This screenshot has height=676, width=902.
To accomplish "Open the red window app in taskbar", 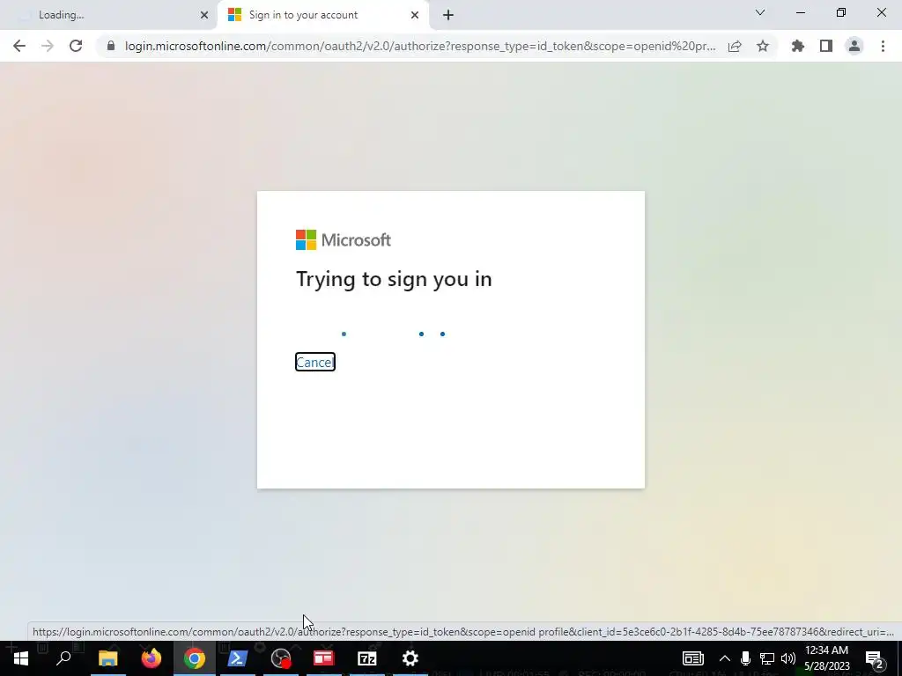I will (324, 658).
